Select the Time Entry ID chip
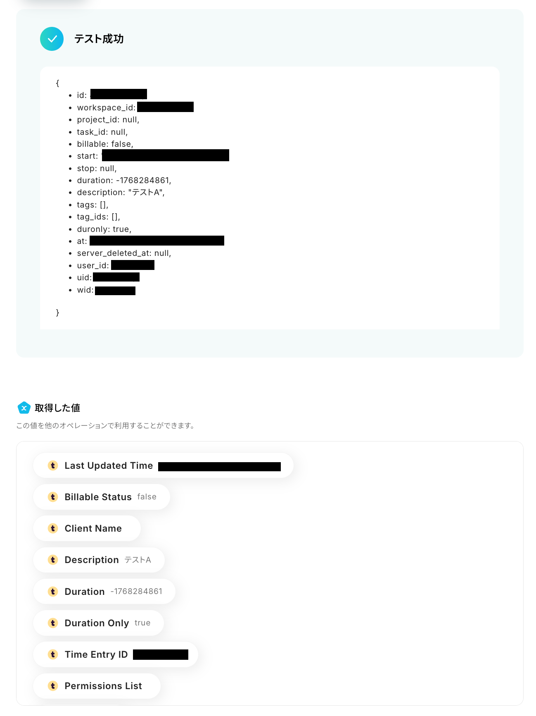Screen dimensions: 536x716 pos(116,654)
